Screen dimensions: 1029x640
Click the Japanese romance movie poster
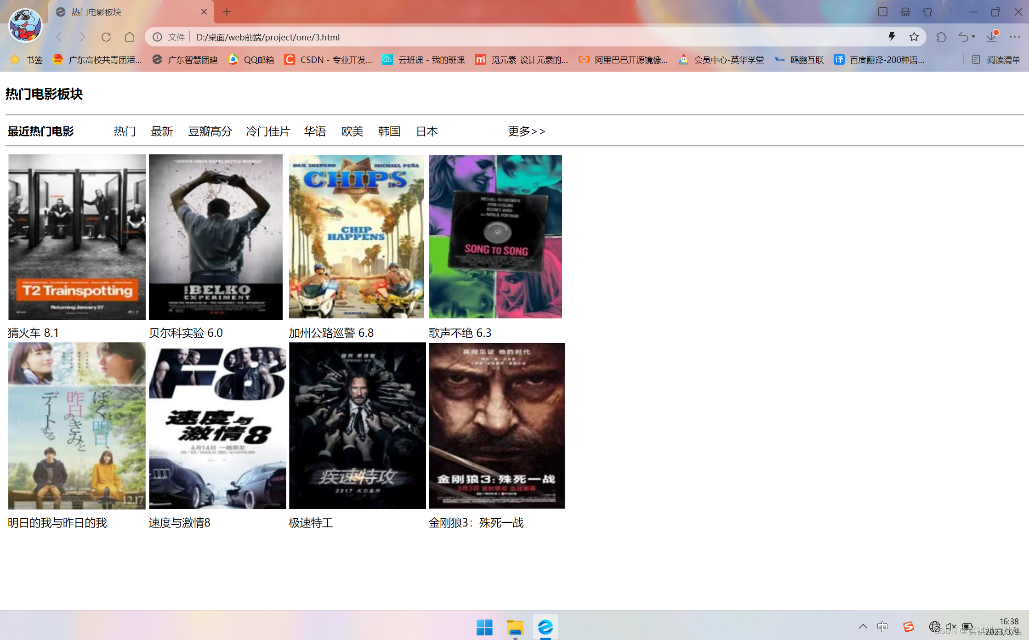click(x=77, y=426)
